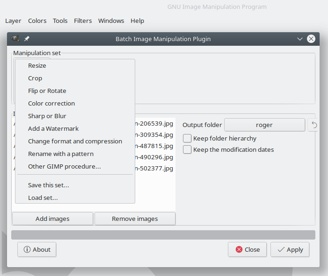Open the Filters menu in the menu bar
This screenshot has height=276, width=328.
coord(83,21)
